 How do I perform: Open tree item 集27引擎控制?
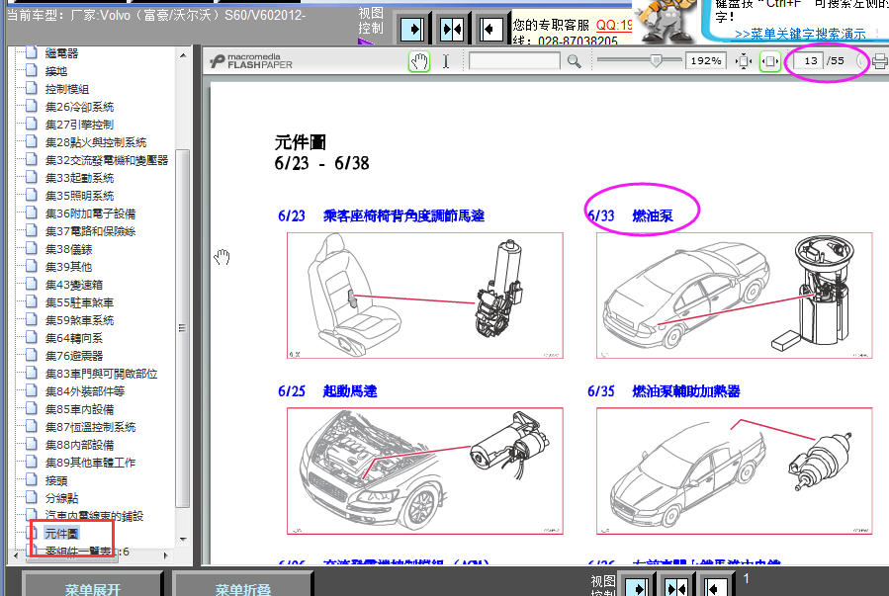[79, 125]
